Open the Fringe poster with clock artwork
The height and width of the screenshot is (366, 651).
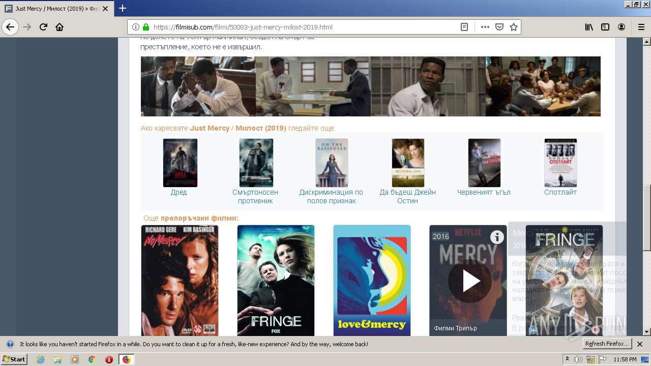coord(564,280)
